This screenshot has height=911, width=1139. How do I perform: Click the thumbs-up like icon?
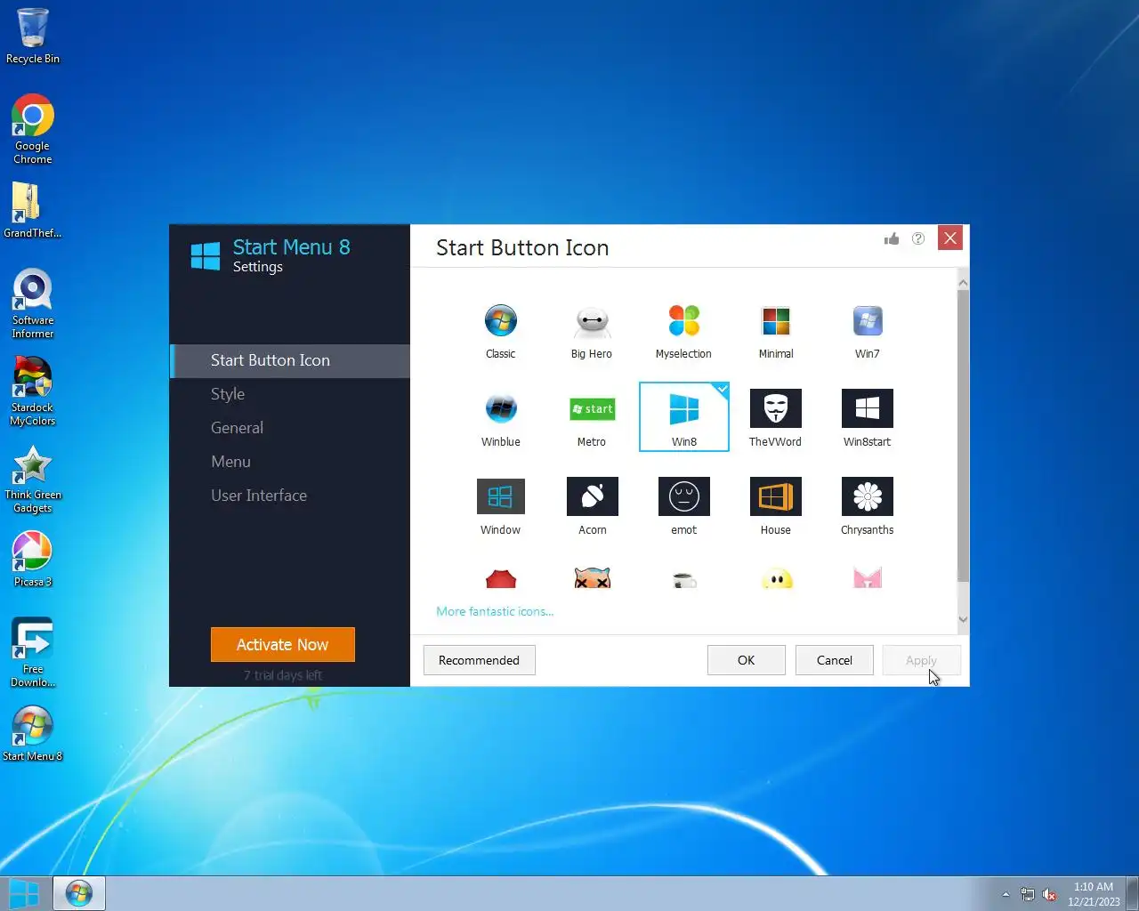tap(892, 238)
